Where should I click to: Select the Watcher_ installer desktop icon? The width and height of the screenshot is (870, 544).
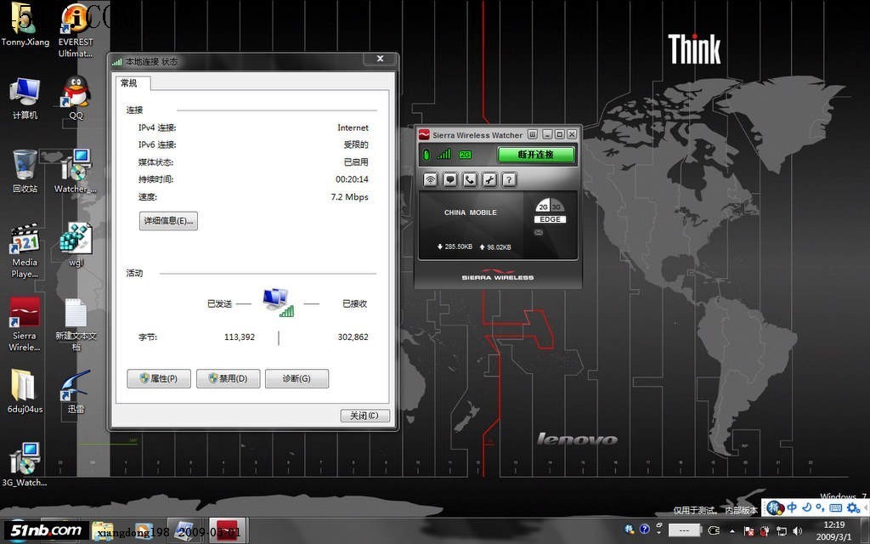tap(76, 171)
